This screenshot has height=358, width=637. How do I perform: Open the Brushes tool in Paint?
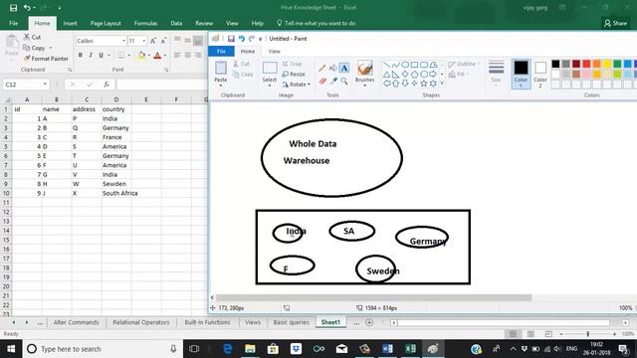[x=365, y=73]
